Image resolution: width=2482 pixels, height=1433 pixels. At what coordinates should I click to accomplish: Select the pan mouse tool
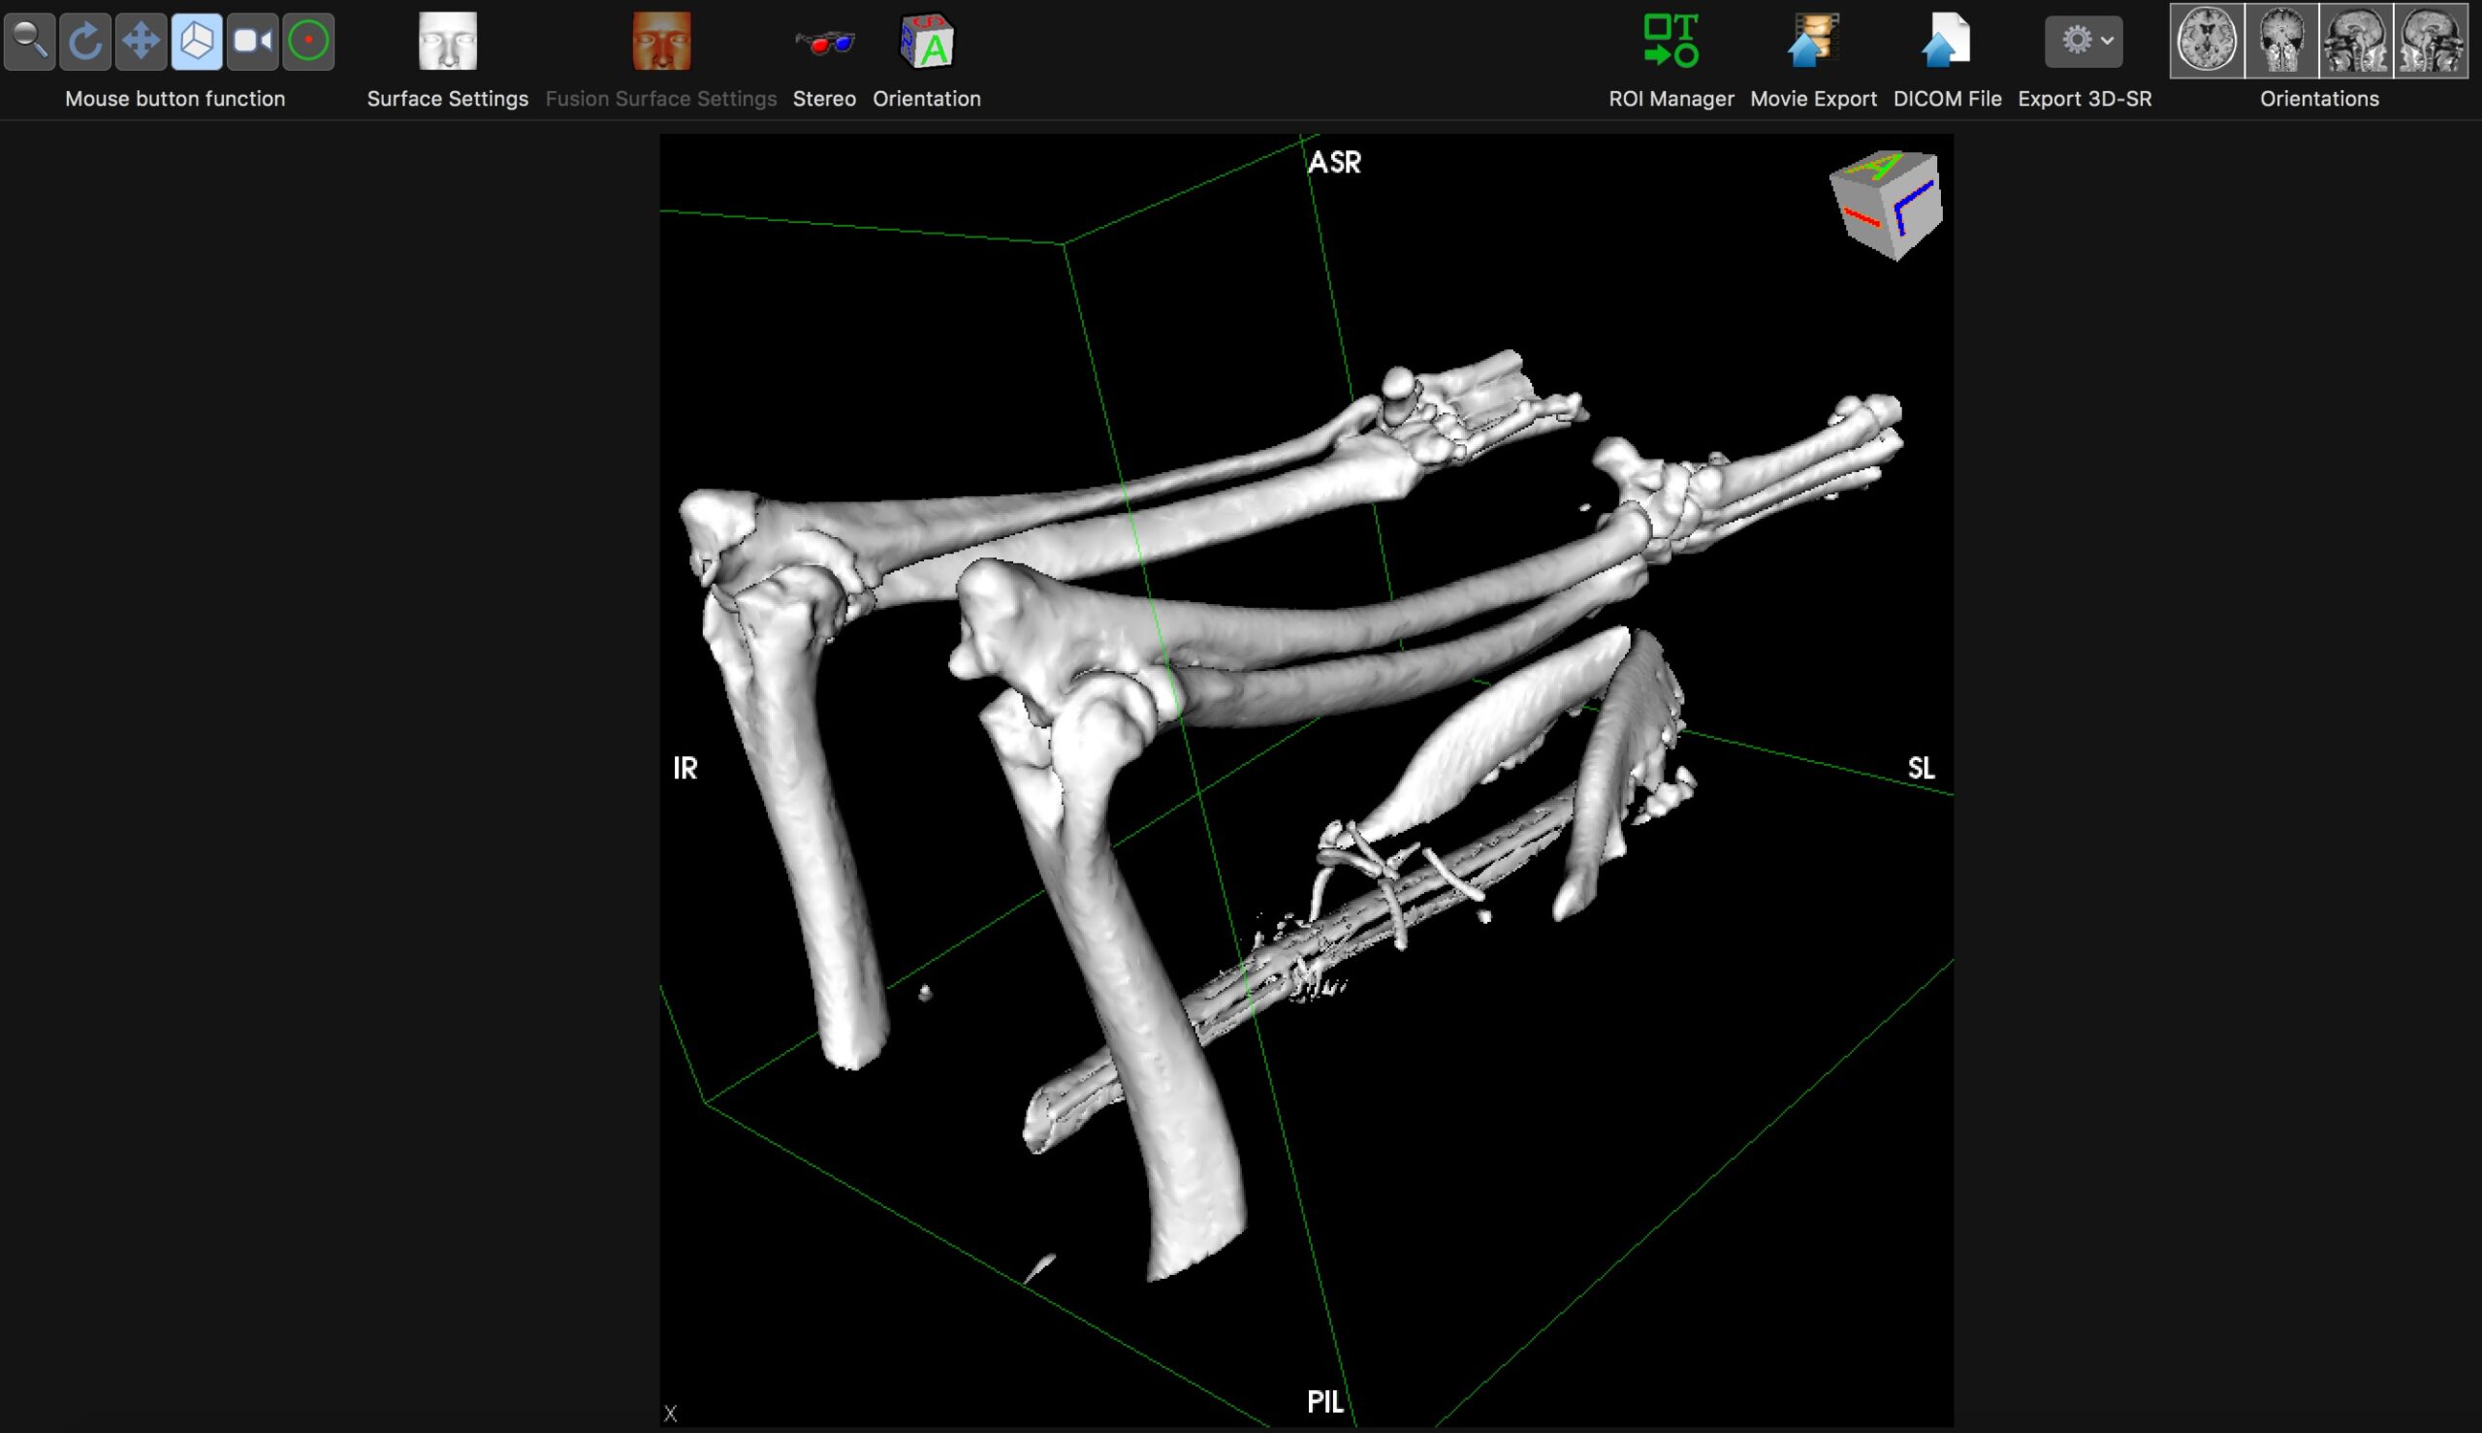pyautogui.click(x=141, y=40)
